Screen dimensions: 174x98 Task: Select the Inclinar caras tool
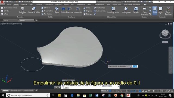coord(126,10)
